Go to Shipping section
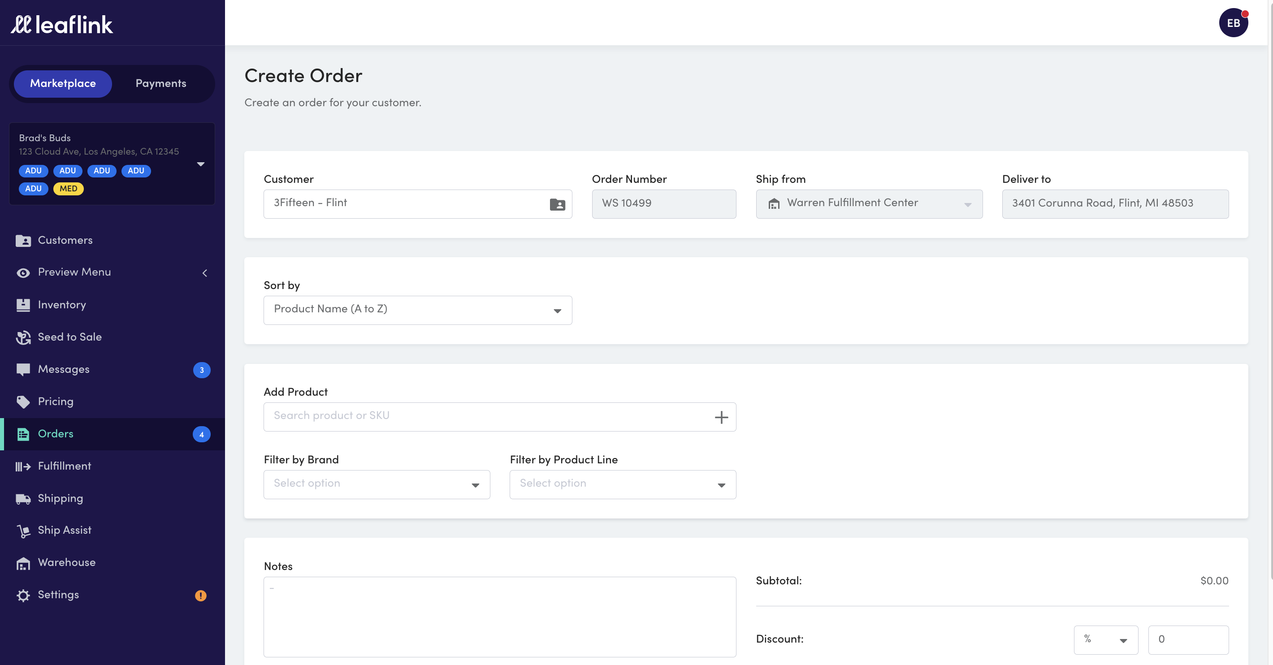The image size is (1273, 665). click(x=112, y=498)
